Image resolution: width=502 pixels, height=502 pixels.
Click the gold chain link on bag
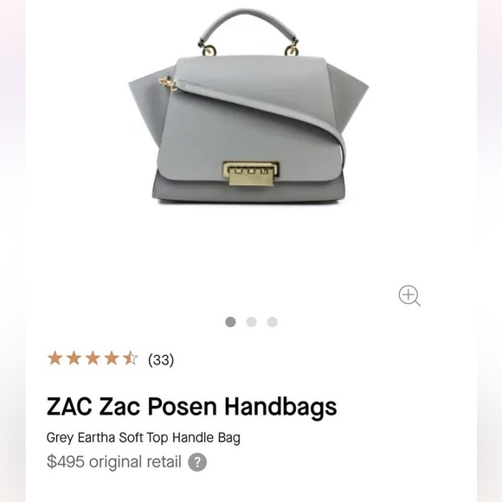(168, 84)
